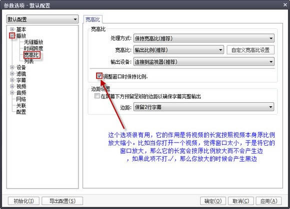Select the 宽高比 tab
This screenshot has height=209, width=290.
pos(92,19)
